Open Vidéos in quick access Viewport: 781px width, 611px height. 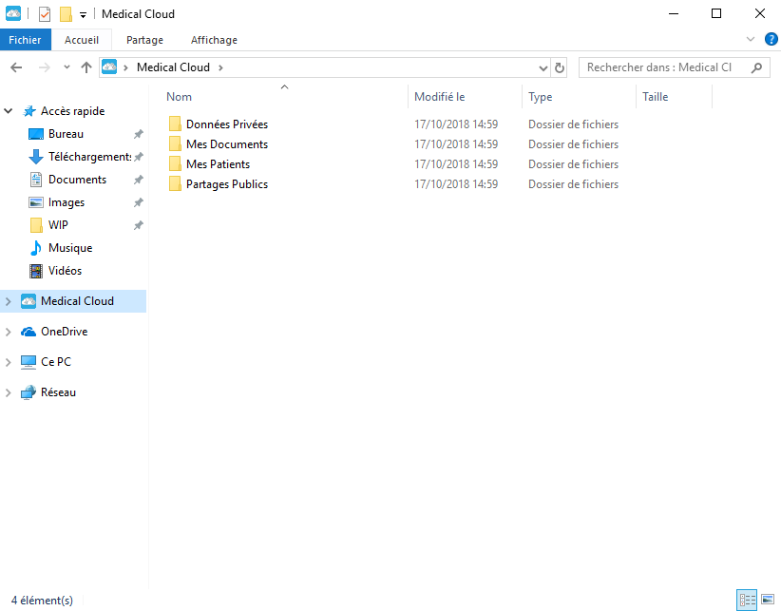coord(65,271)
